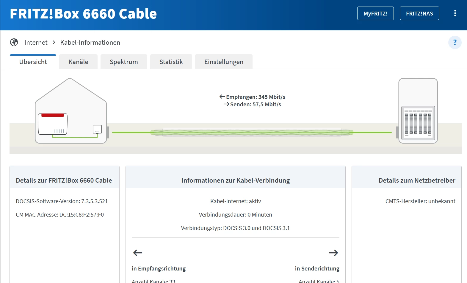The width and height of the screenshot is (467, 283).
Task: Open FRITZ!NAS from the header
Action: point(419,13)
